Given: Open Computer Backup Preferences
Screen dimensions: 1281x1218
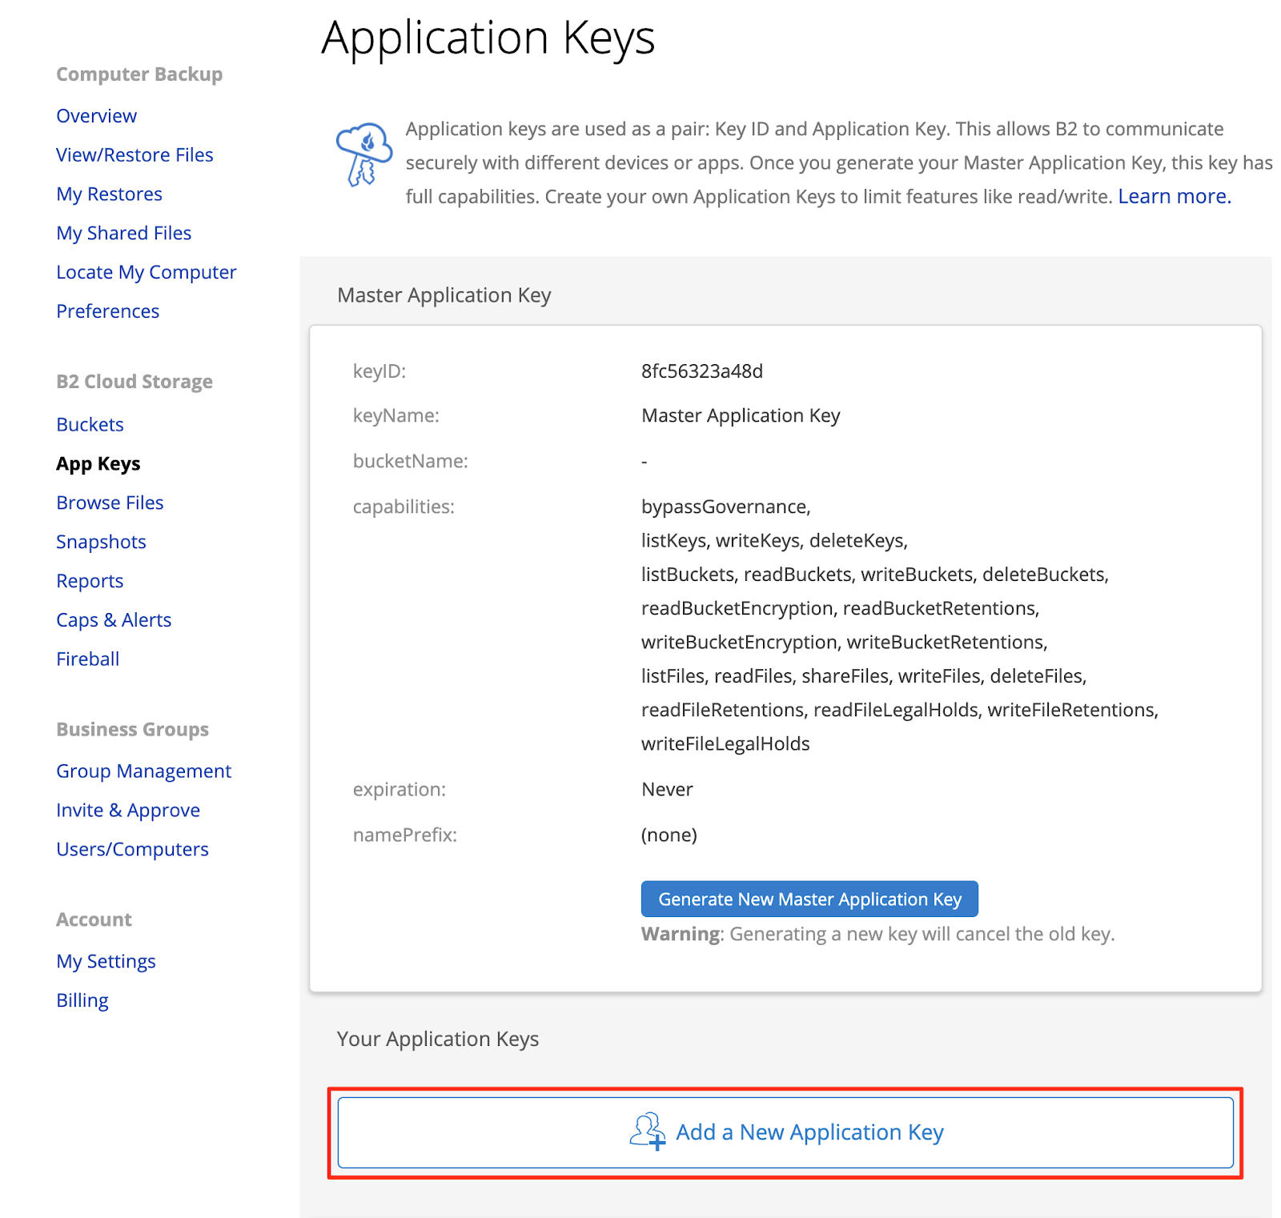Looking at the screenshot, I should click(107, 311).
